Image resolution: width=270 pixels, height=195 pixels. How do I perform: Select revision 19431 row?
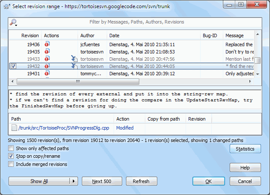(x=132, y=74)
